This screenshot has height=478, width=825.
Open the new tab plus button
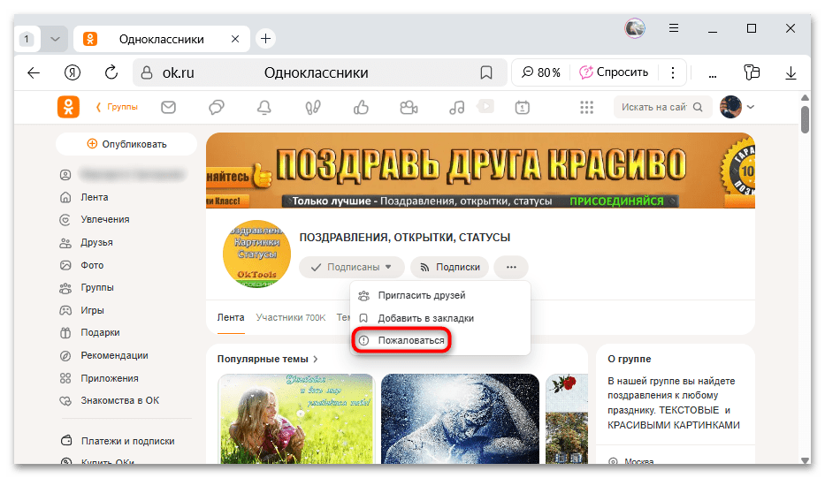265,39
